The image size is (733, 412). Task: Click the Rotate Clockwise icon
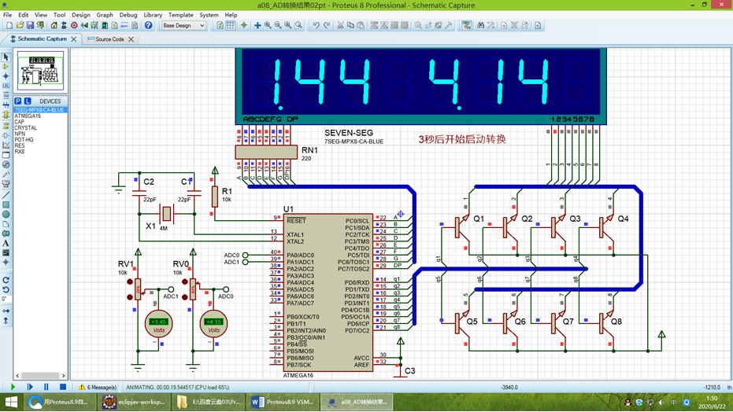point(6,281)
